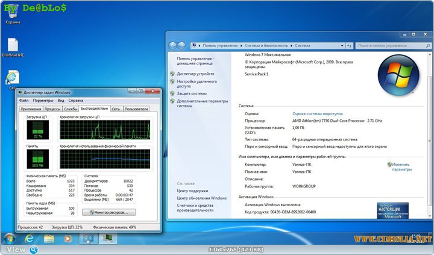
Task: Click the Back arrow in System window
Action: 173,45
